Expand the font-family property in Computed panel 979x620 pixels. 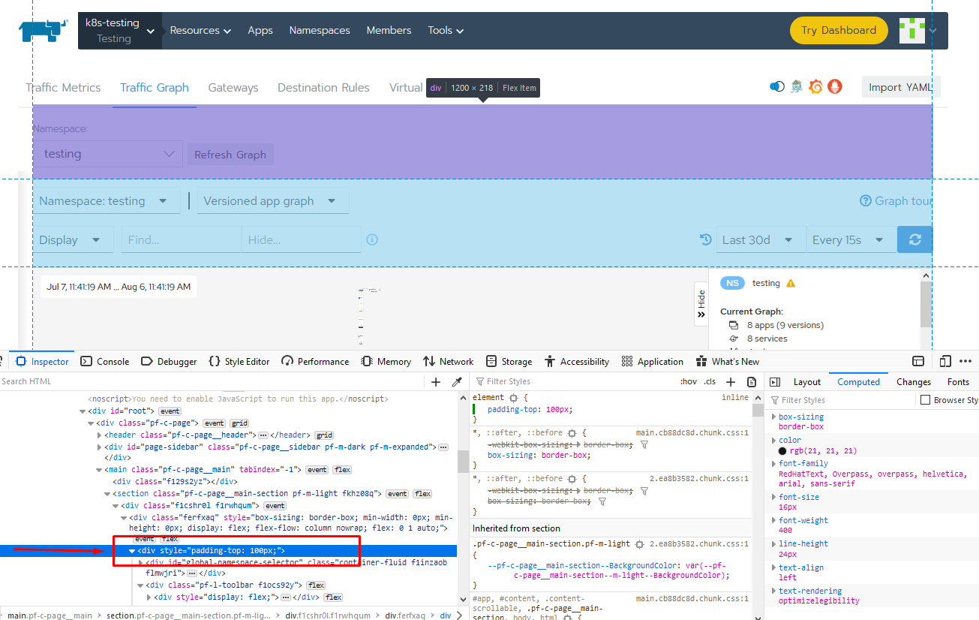775,463
